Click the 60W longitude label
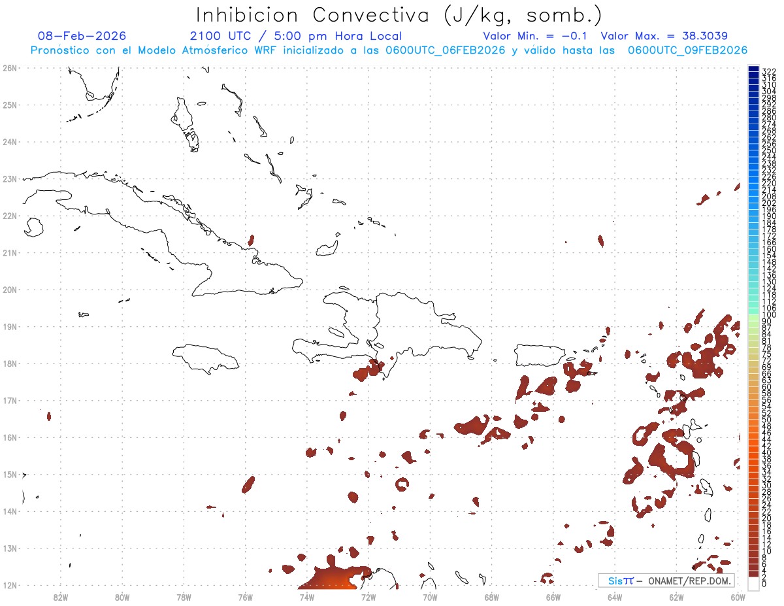 [x=738, y=597]
